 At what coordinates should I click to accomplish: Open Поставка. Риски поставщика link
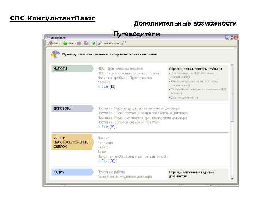pyautogui.click(x=142, y=113)
